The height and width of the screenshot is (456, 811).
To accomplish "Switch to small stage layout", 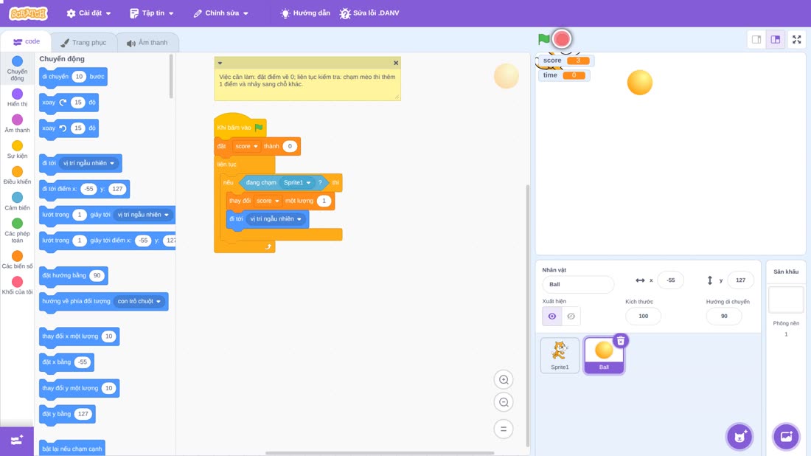I will pos(756,39).
